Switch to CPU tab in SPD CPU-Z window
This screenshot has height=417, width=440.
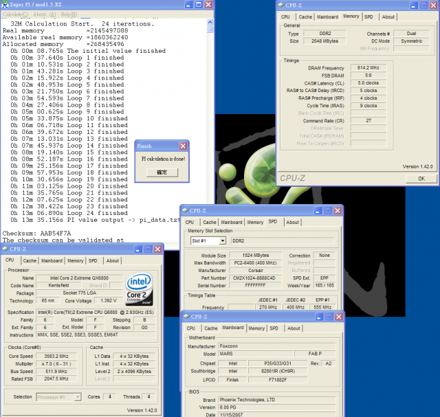pos(190,222)
